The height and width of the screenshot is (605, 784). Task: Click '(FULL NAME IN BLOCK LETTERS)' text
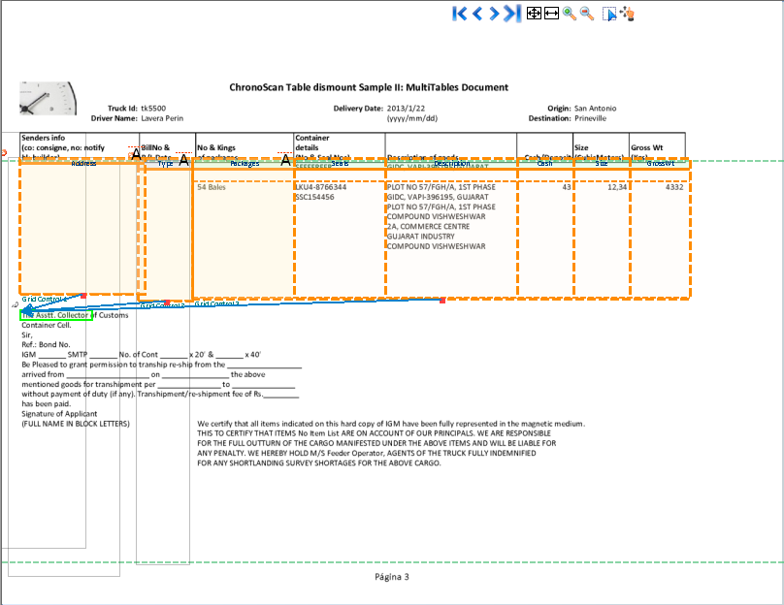pyautogui.click(x=76, y=424)
